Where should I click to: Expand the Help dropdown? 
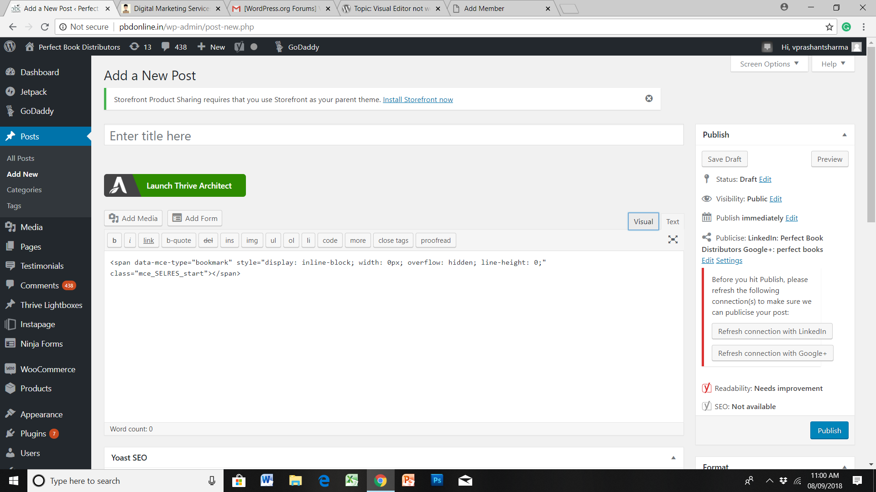833,64
